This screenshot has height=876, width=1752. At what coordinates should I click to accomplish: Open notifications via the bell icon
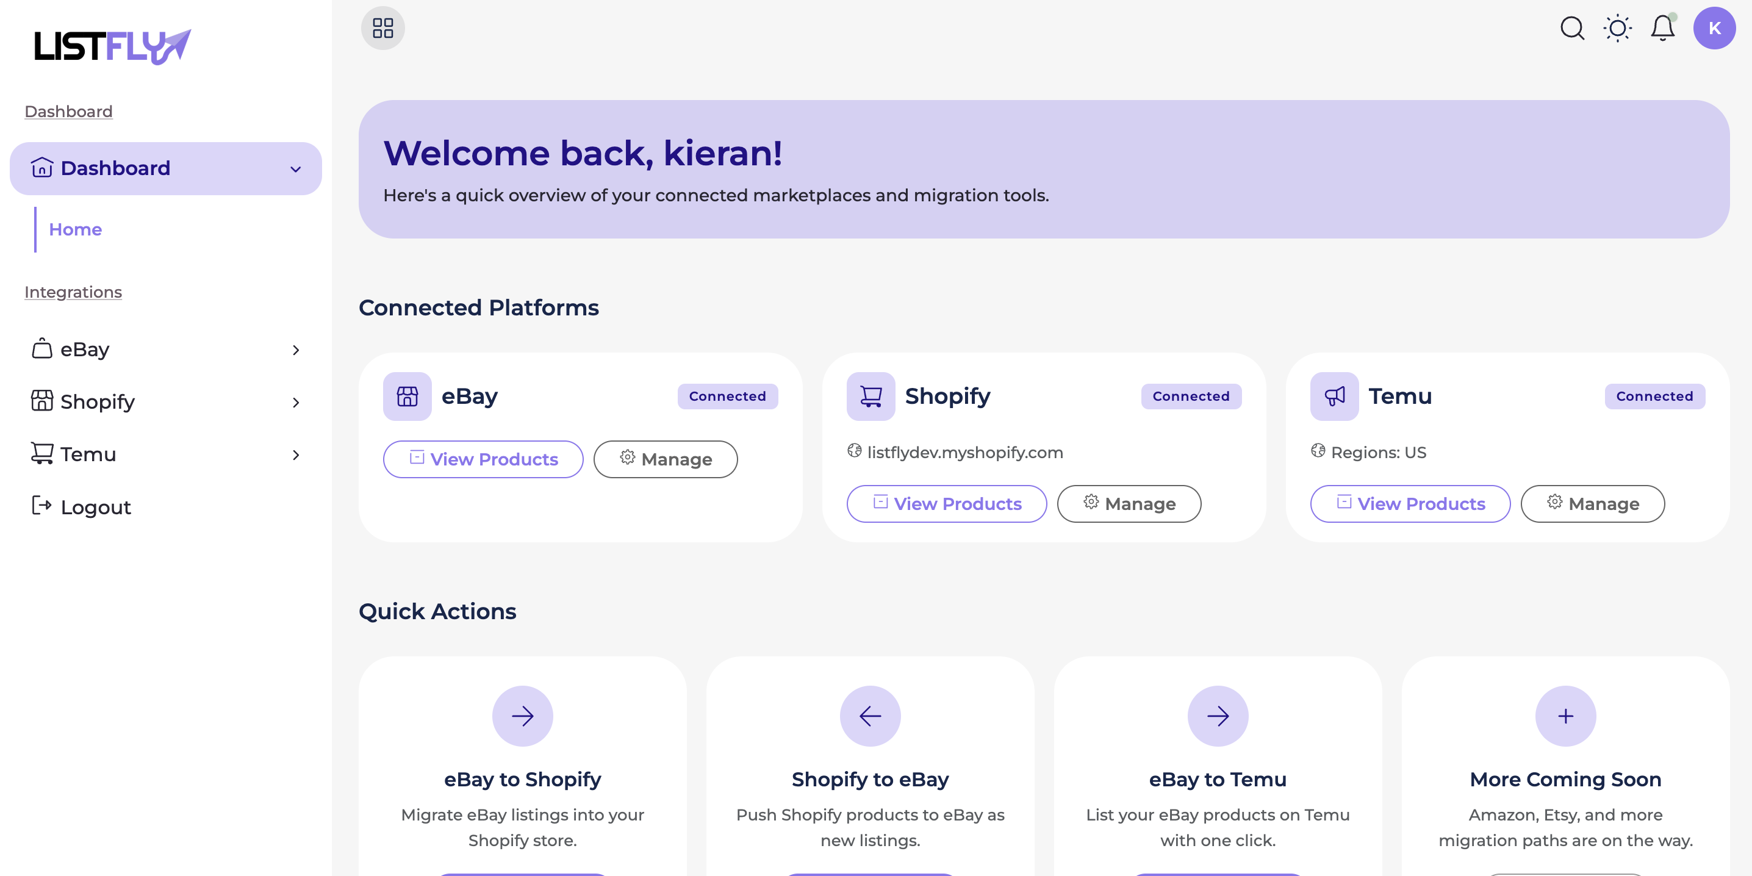pyautogui.click(x=1662, y=28)
